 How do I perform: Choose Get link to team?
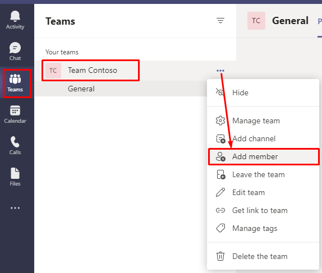[263, 210]
